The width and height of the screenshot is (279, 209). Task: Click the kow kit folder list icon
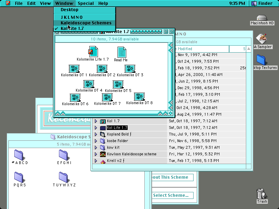click(103, 147)
